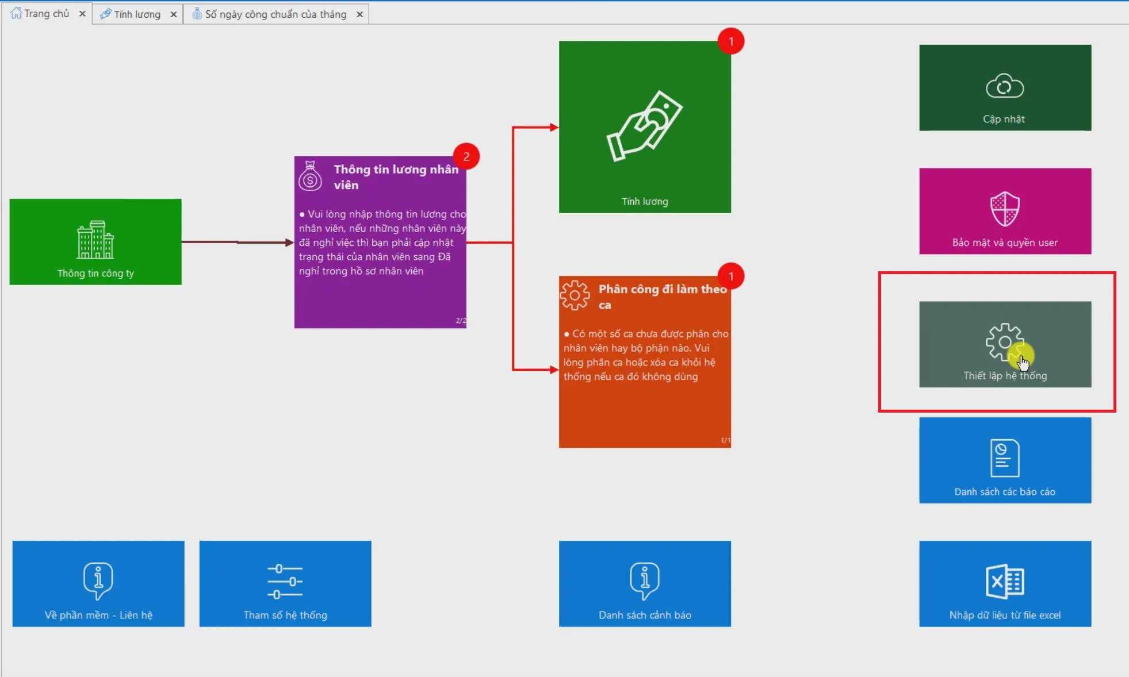Click the cloud Cập nhật icon
The image size is (1129, 677).
pos(1005,86)
